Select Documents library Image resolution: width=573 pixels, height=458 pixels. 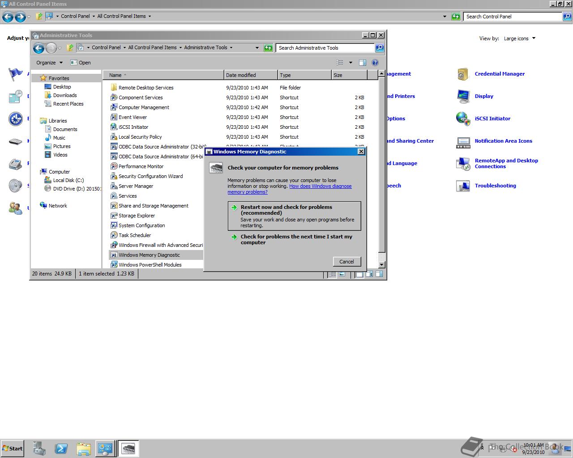65,129
